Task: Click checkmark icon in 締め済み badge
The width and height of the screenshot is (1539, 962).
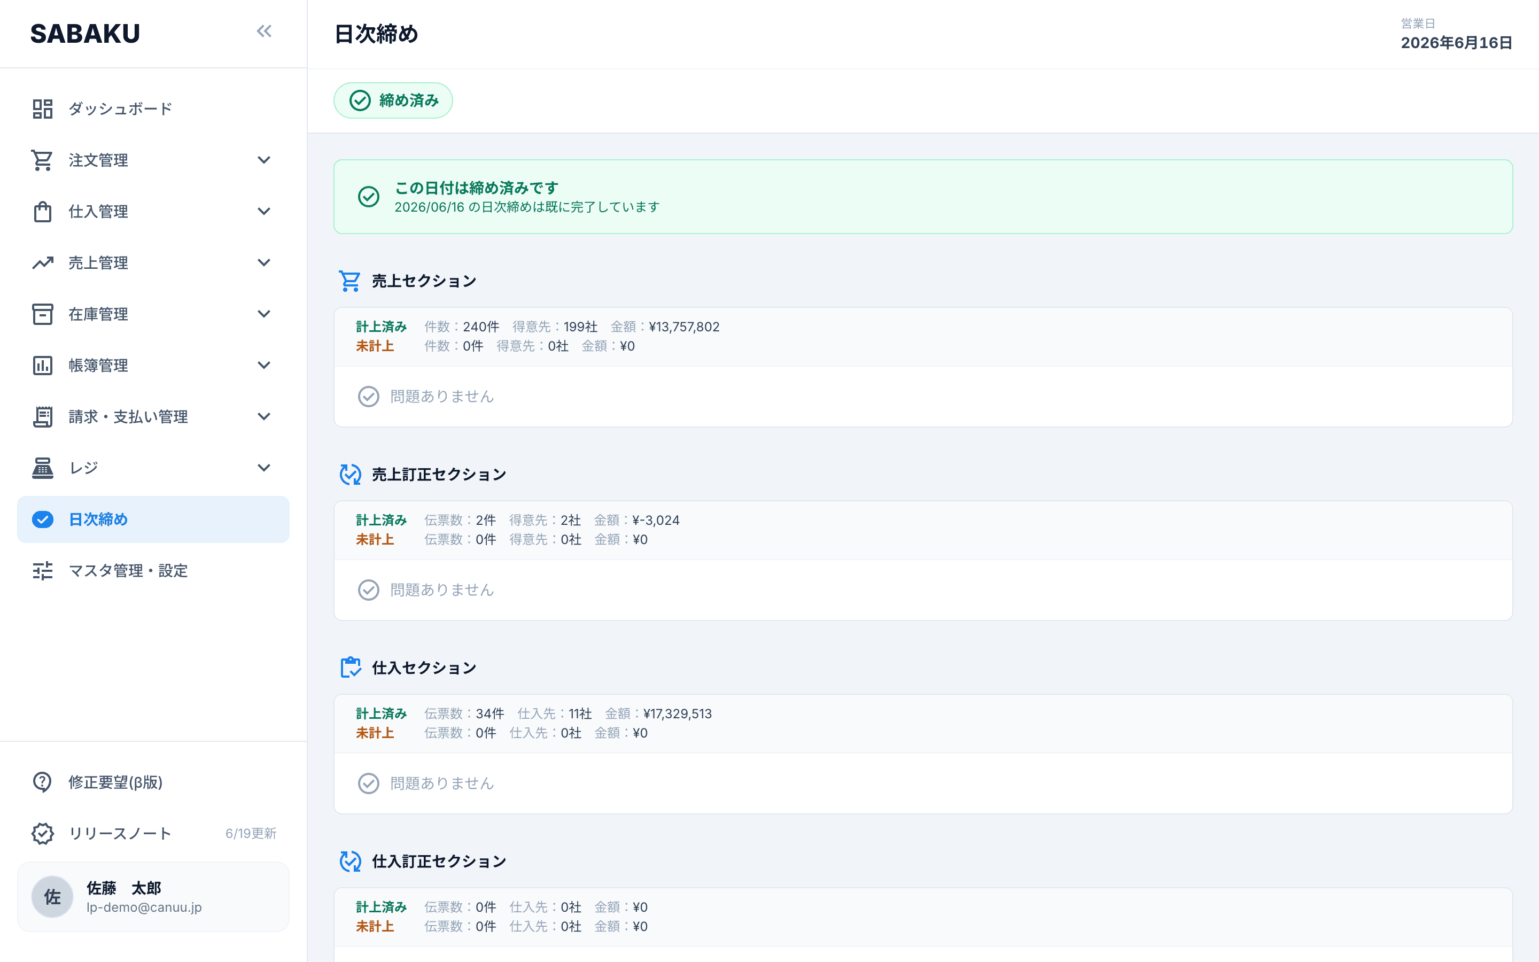Action: [x=360, y=100]
